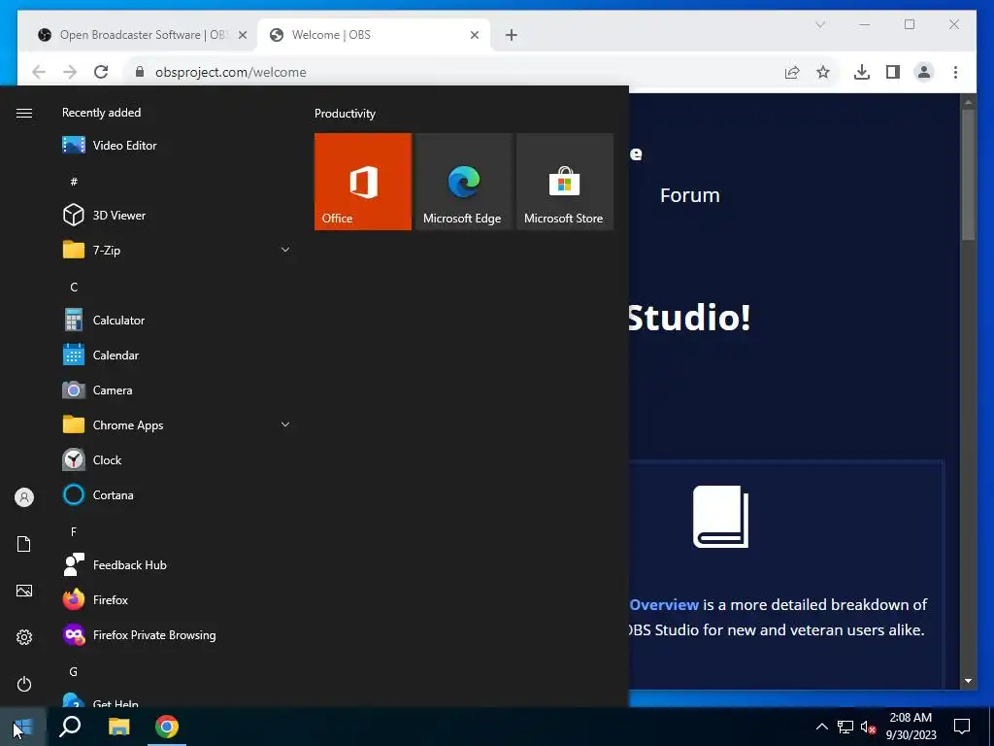Expand the Start menu hamburger

[x=24, y=113]
